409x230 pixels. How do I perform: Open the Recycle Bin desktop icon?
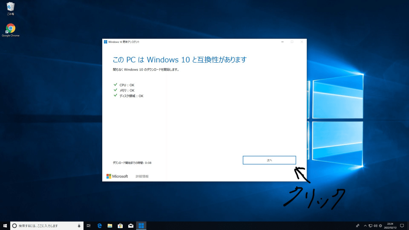pos(11,9)
